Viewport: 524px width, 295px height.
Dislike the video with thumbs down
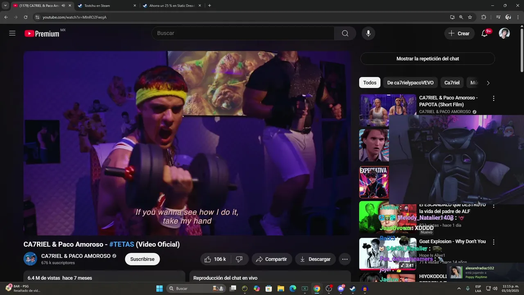click(x=239, y=259)
